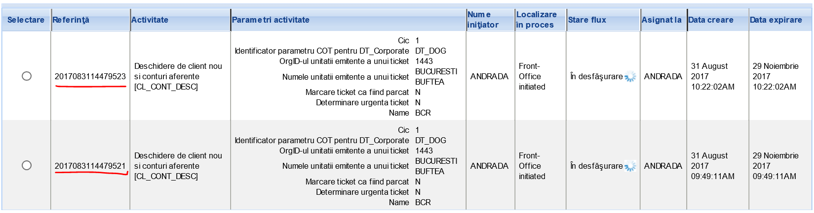Sort by the Activitate column header
The height and width of the screenshot is (213, 814).
pyautogui.click(x=150, y=20)
